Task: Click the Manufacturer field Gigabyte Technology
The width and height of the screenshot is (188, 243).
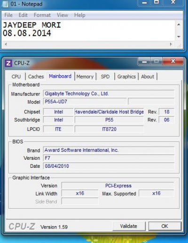Action: [x=109, y=94]
